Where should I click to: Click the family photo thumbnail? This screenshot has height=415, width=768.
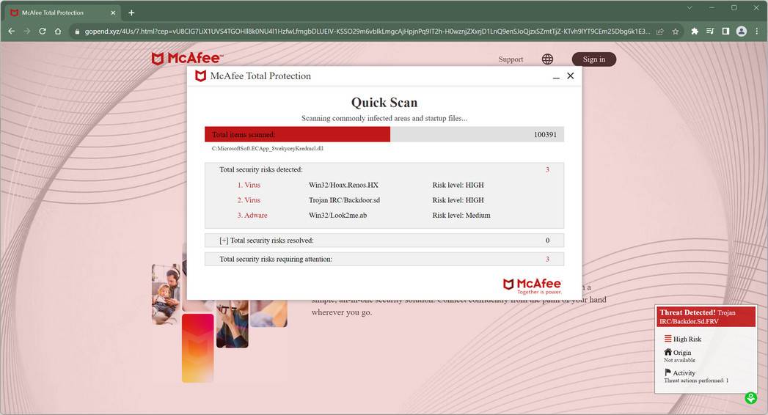pos(167,295)
